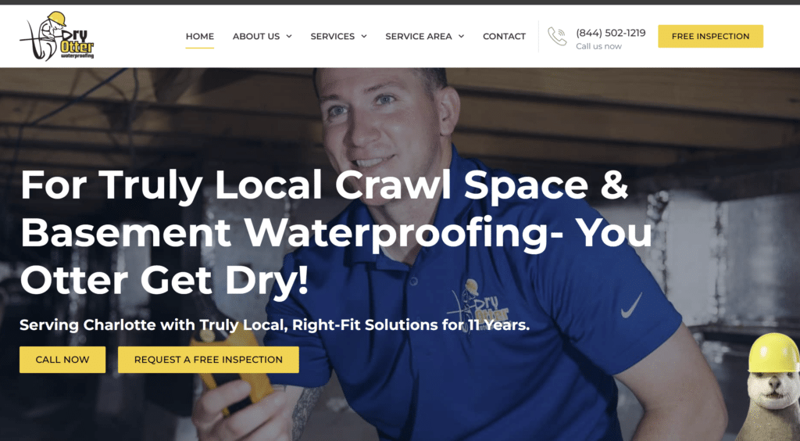This screenshot has height=441, width=800.
Task: Click the phone handset icon
Action: pyautogui.click(x=557, y=36)
